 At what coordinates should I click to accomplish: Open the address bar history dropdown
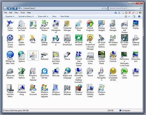click(x=102, y=8)
